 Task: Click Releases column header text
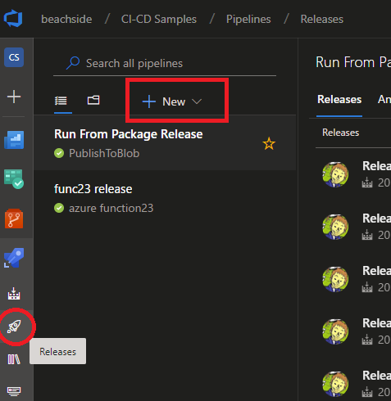tap(340, 133)
